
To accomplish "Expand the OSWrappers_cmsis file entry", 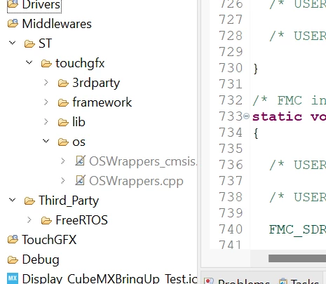I will pyautogui.click(x=63, y=161).
